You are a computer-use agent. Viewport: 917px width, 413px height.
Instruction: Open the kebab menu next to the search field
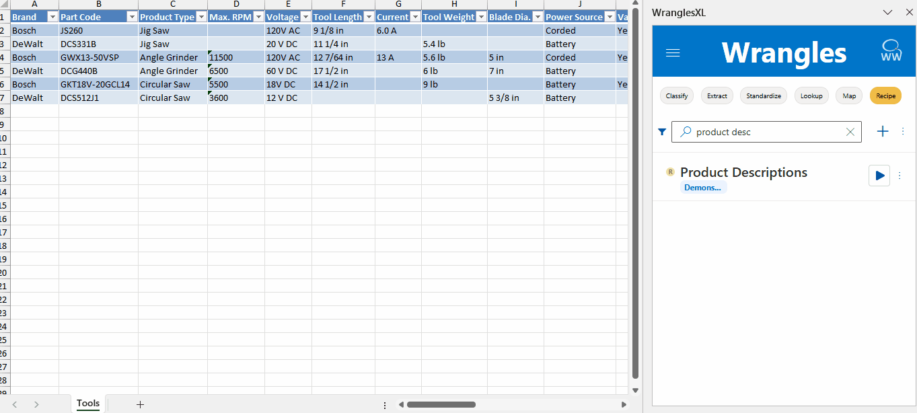click(903, 131)
